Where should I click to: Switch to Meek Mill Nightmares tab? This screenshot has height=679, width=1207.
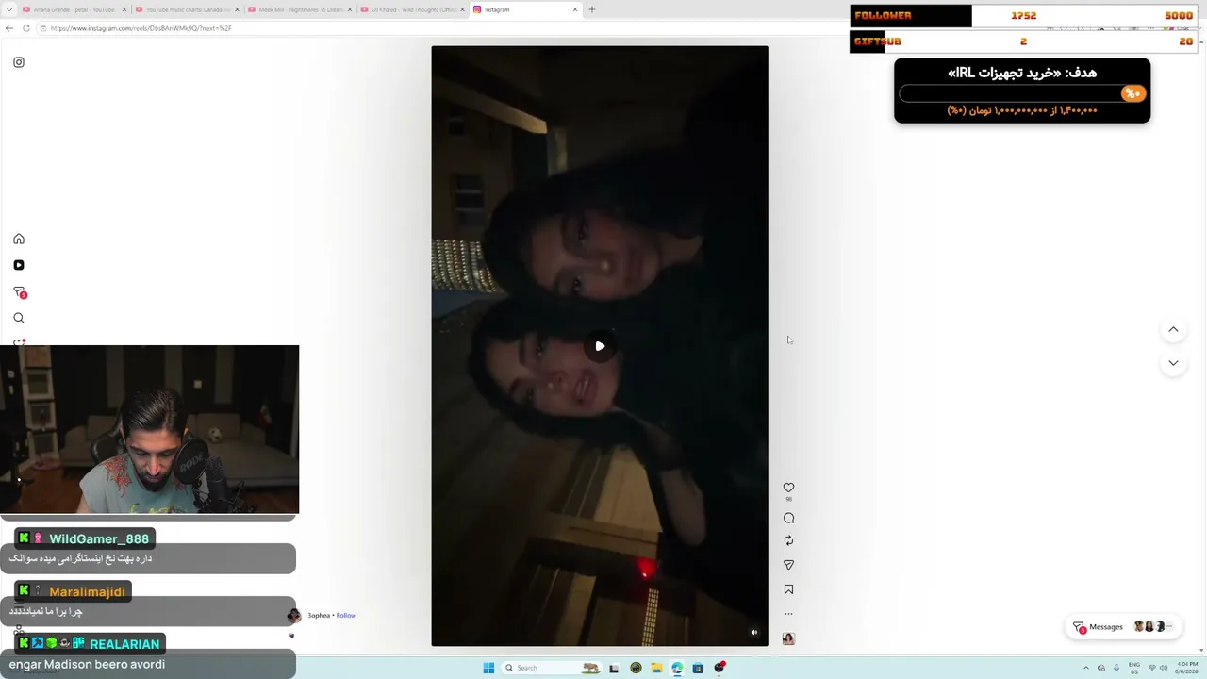301,9
